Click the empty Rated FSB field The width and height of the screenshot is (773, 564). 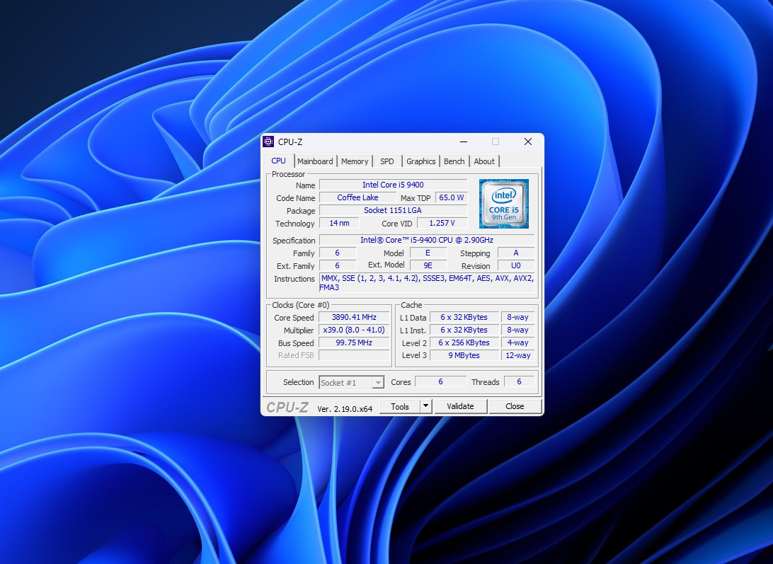tap(354, 355)
